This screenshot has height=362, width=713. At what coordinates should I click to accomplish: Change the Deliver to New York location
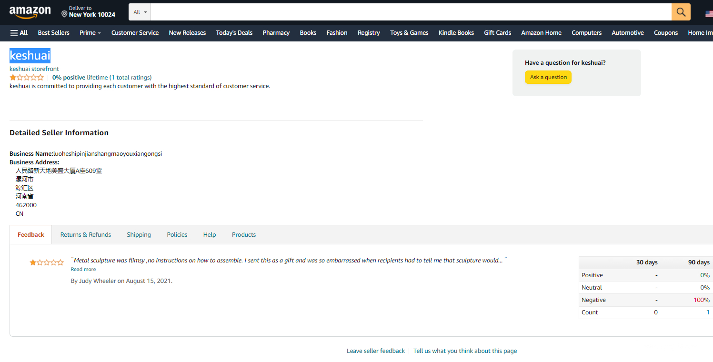tap(89, 12)
